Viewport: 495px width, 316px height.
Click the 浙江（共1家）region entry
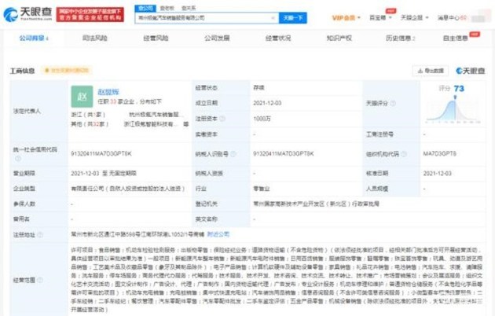(88, 115)
